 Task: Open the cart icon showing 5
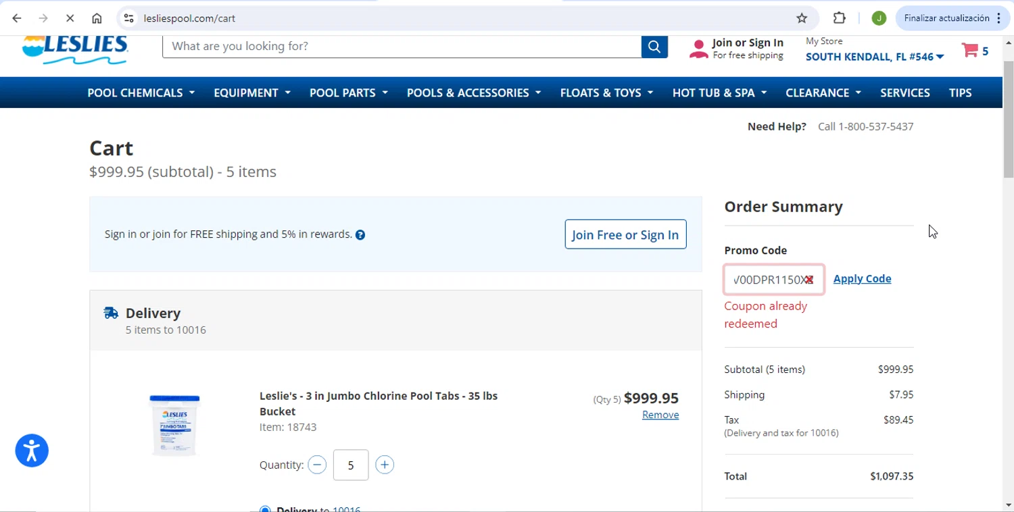[x=975, y=51]
